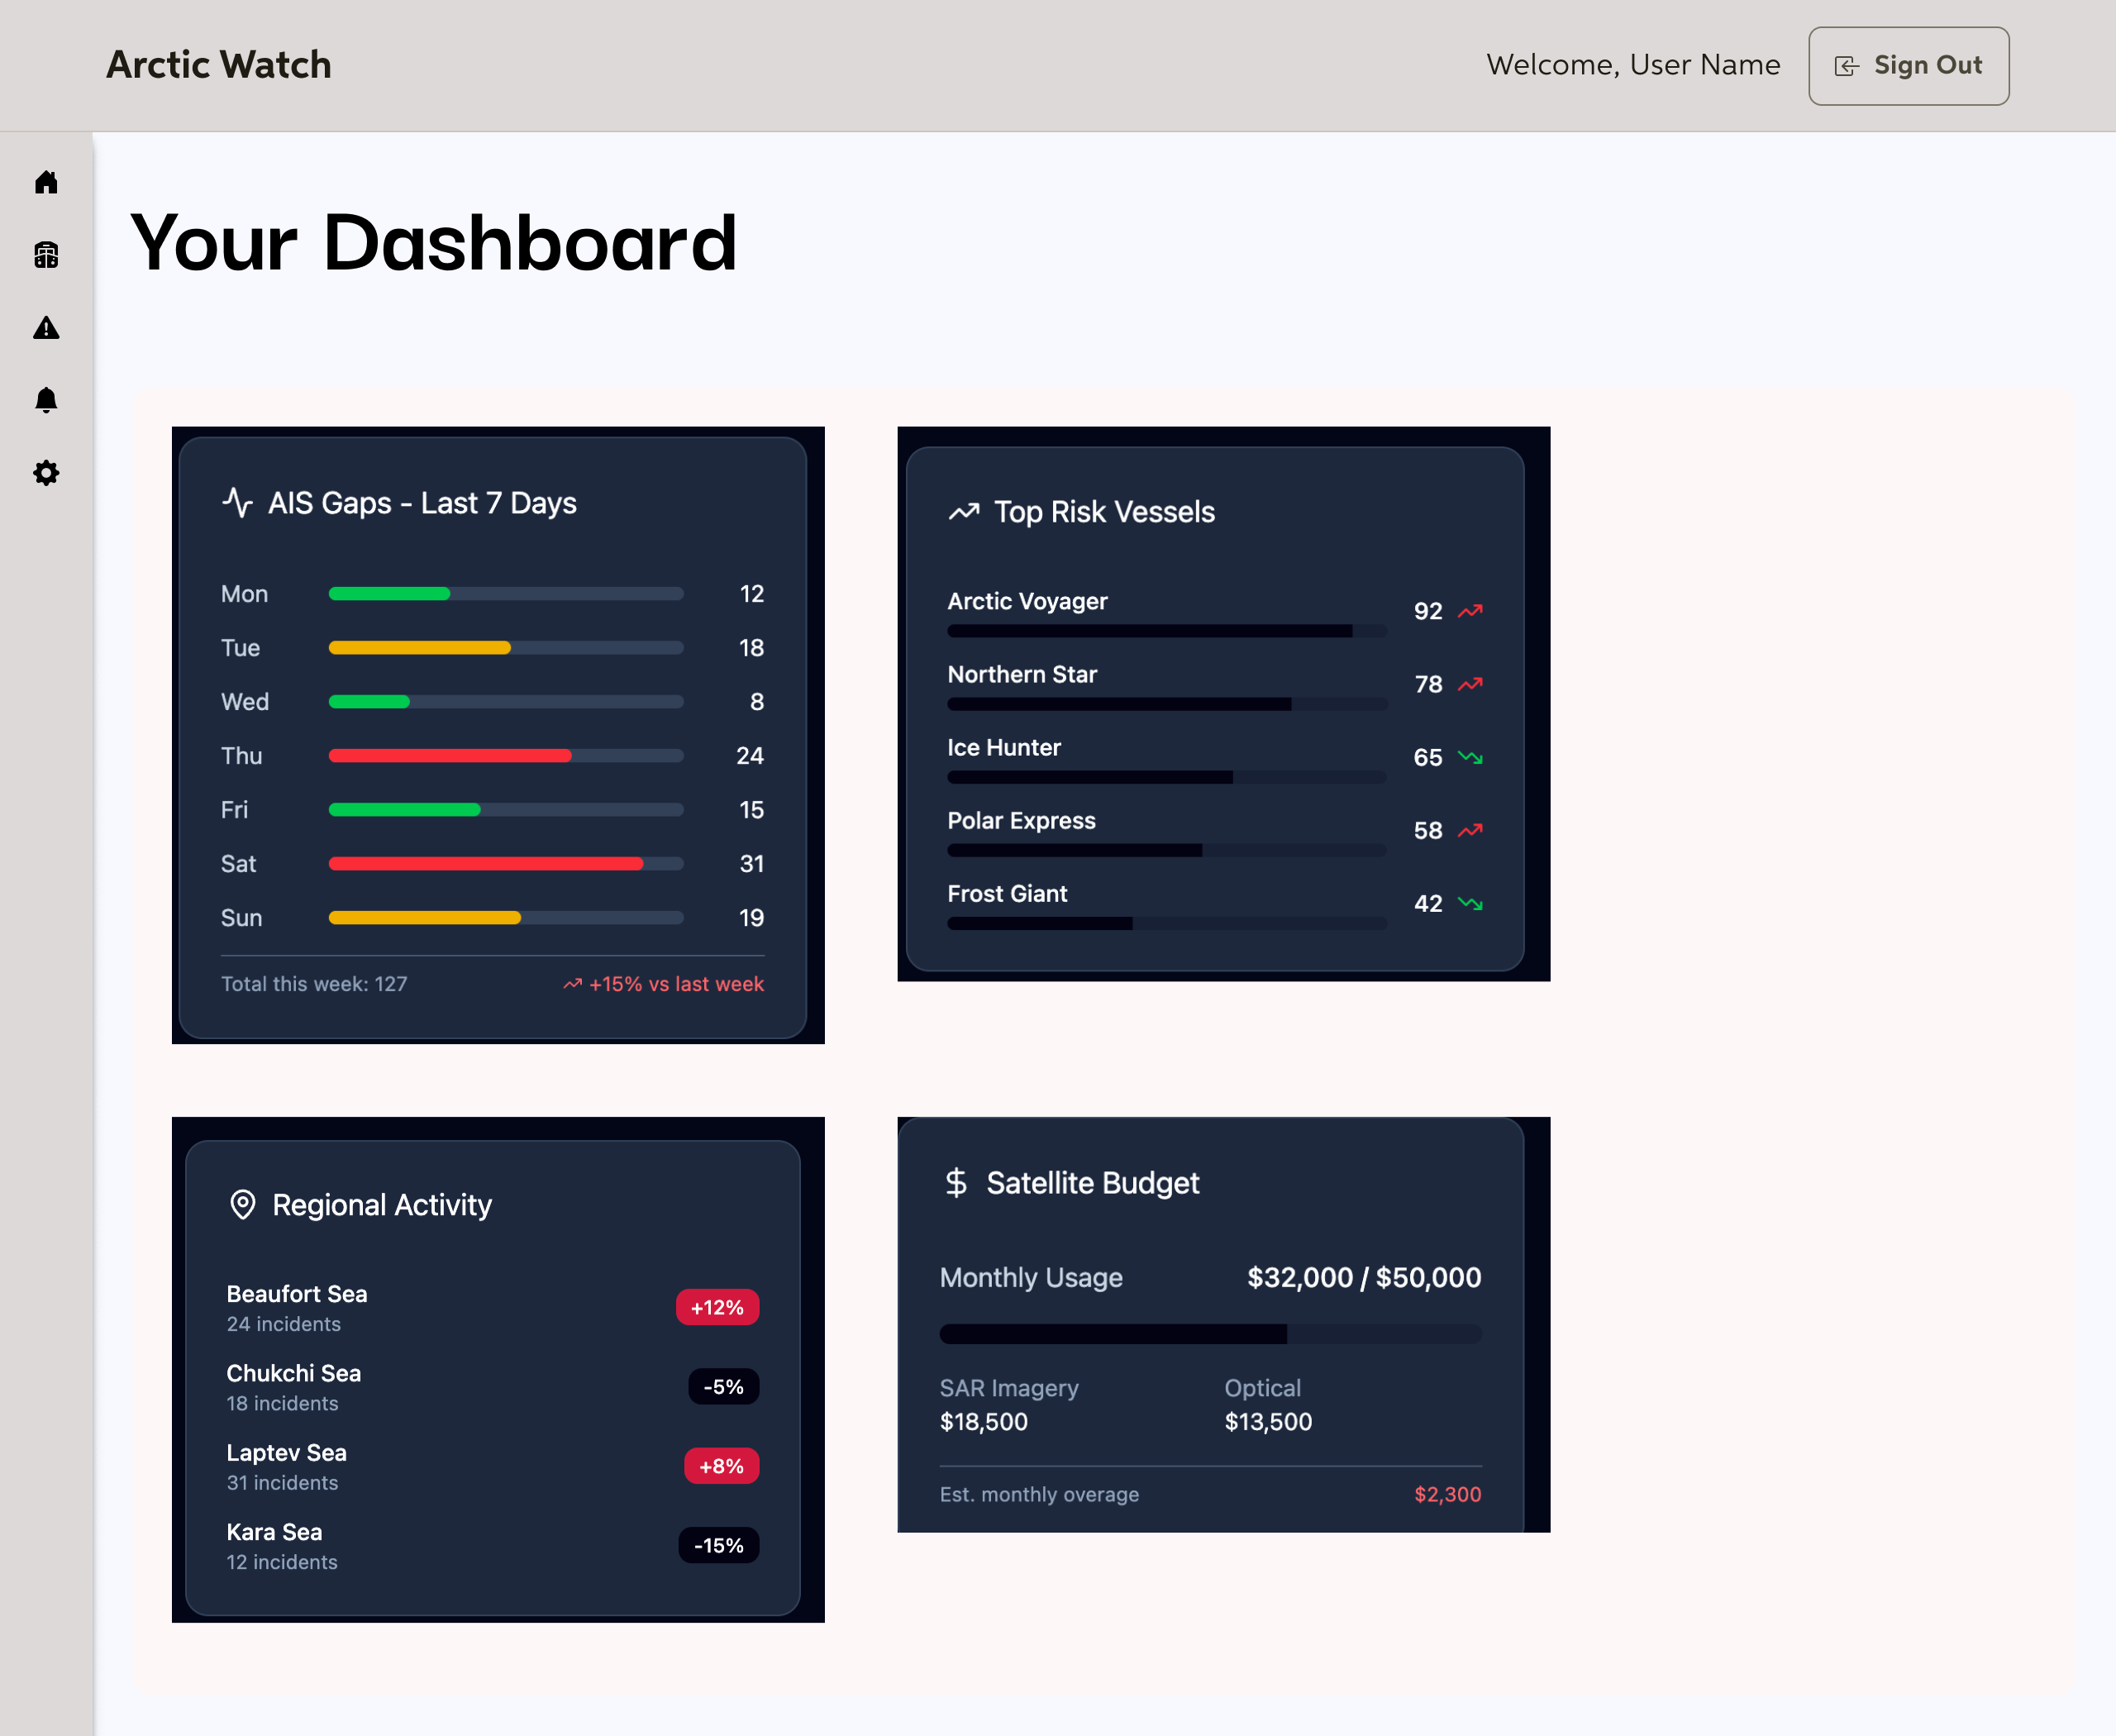Image resolution: width=2116 pixels, height=1736 pixels.
Task: Click the ship icon in sidebar
Action: 46,255
